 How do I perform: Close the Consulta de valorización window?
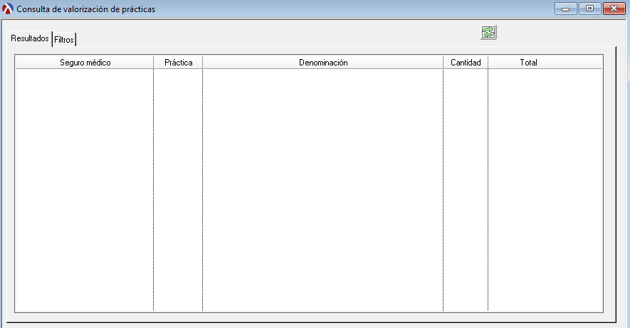[612, 9]
